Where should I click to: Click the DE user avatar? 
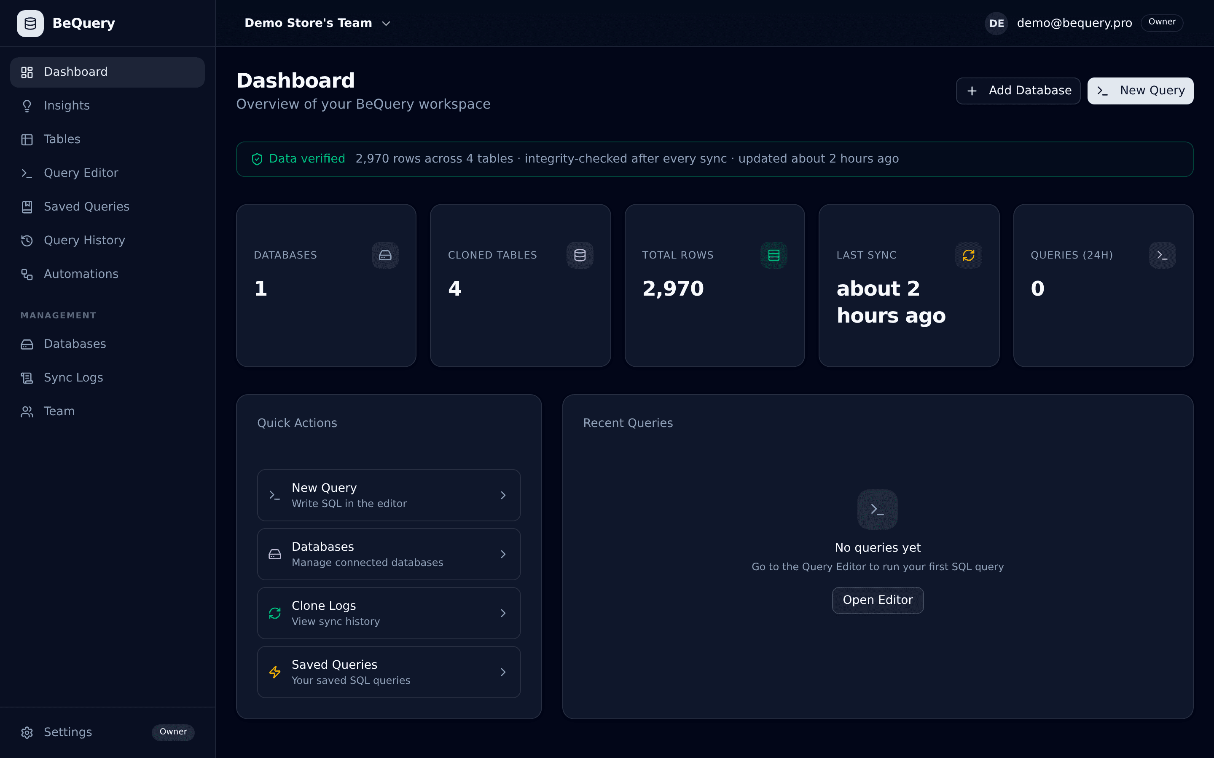click(996, 23)
